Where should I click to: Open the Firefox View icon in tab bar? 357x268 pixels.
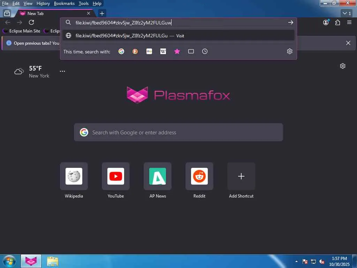click(7, 14)
